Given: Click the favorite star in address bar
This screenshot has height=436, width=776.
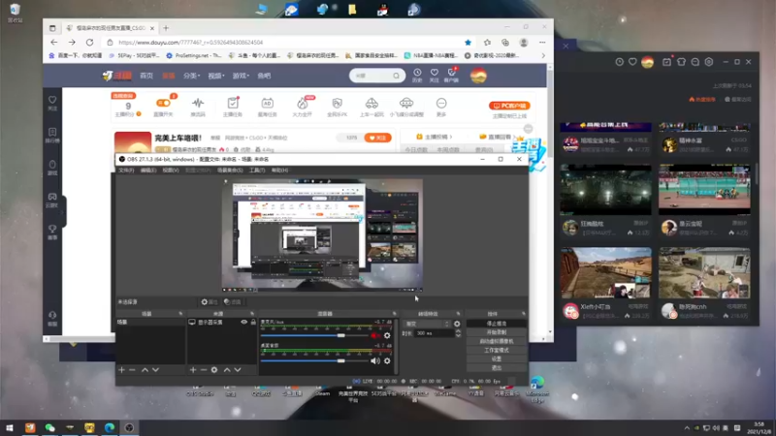Looking at the screenshot, I should (468, 43).
